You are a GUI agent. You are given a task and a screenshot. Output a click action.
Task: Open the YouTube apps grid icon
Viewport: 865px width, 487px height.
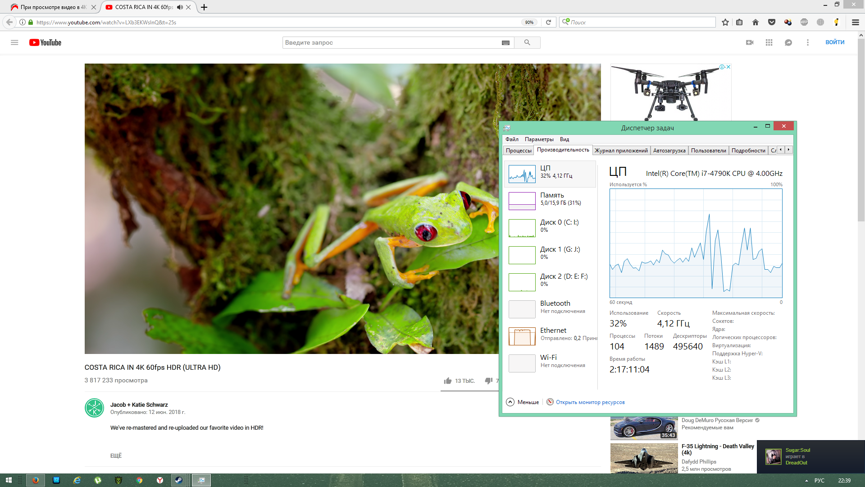click(x=769, y=42)
